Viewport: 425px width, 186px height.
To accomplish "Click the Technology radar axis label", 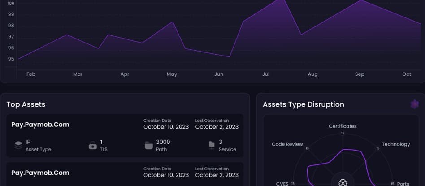I will pyautogui.click(x=396, y=144).
